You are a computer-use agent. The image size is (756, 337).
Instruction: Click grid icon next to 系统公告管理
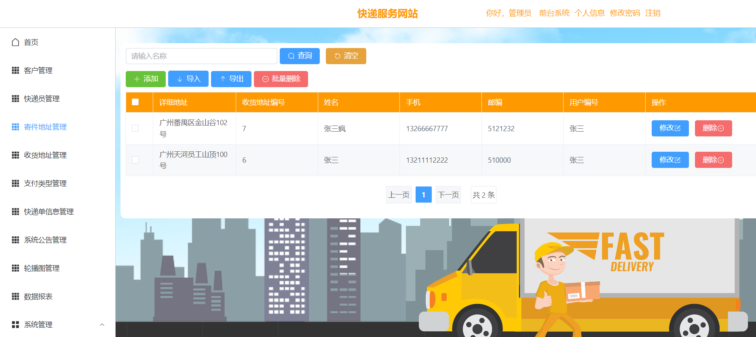tap(15, 240)
